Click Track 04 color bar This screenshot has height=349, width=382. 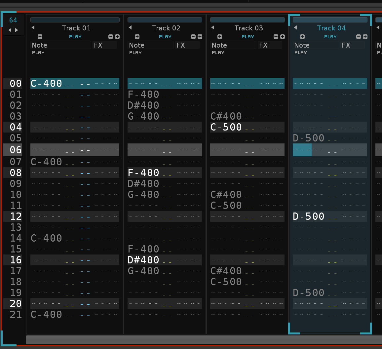click(x=330, y=20)
